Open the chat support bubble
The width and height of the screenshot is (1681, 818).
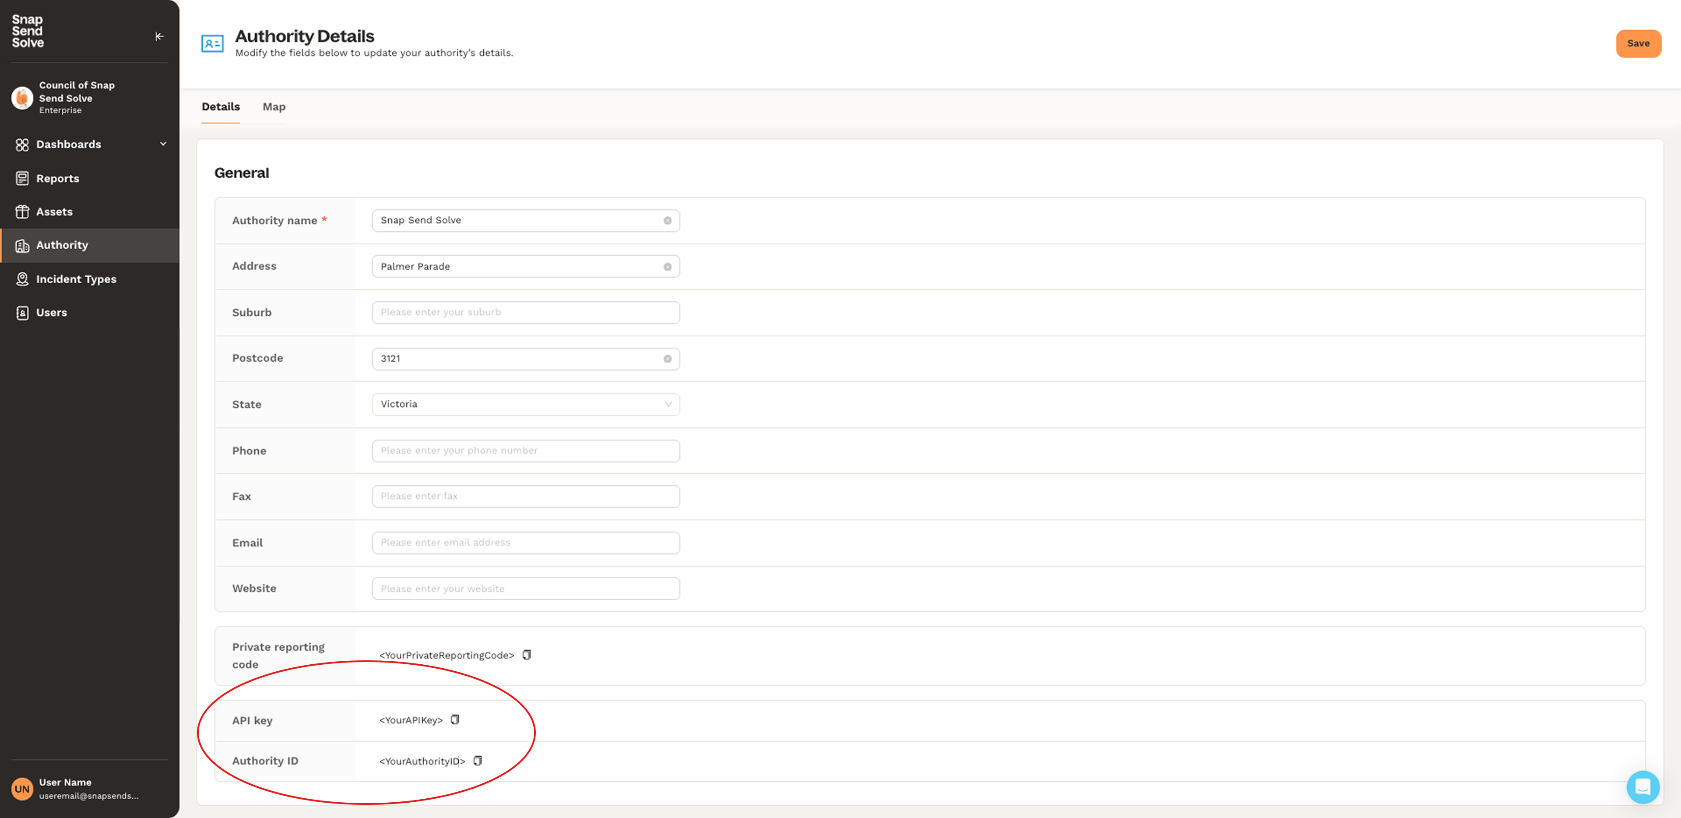pyautogui.click(x=1642, y=786)
